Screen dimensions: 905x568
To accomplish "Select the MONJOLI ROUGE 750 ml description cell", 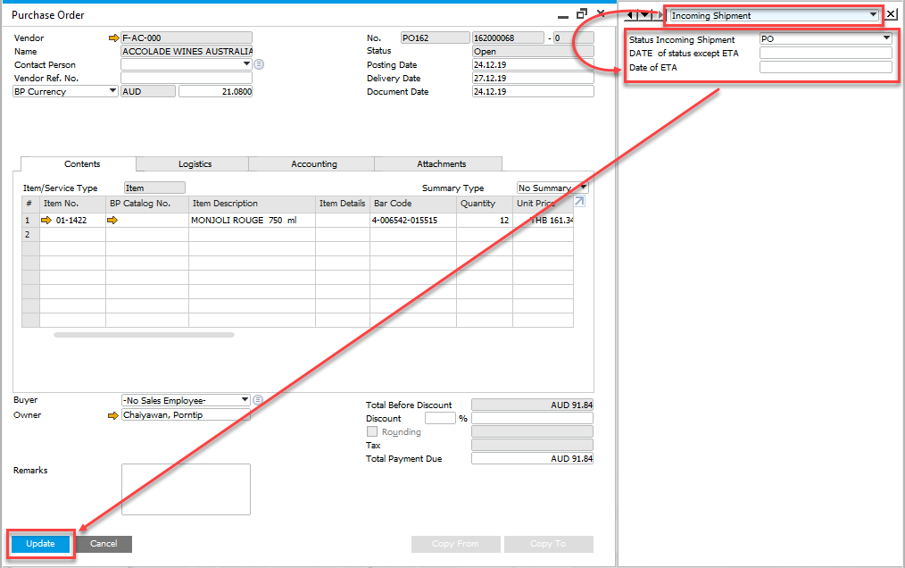I will click(252, 221).
